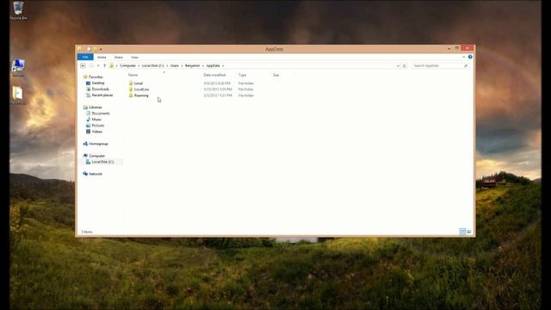Refresh the AppData folder view
This screenshot has width=551, height=310.
405,65
